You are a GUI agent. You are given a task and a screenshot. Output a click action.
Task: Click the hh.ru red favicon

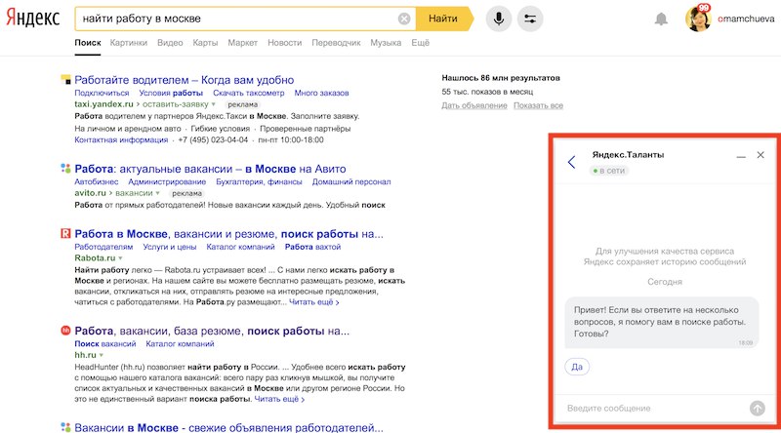point(65,330)
